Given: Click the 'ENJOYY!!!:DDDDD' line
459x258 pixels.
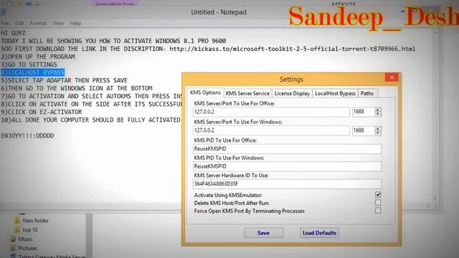Looking at the screenshot, I should click(27, 135).
